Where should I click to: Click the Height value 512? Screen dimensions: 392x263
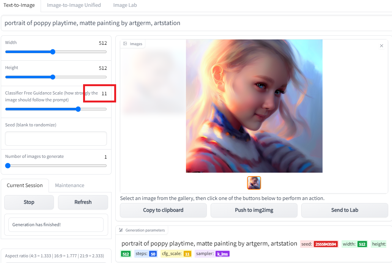coord(103,68)
